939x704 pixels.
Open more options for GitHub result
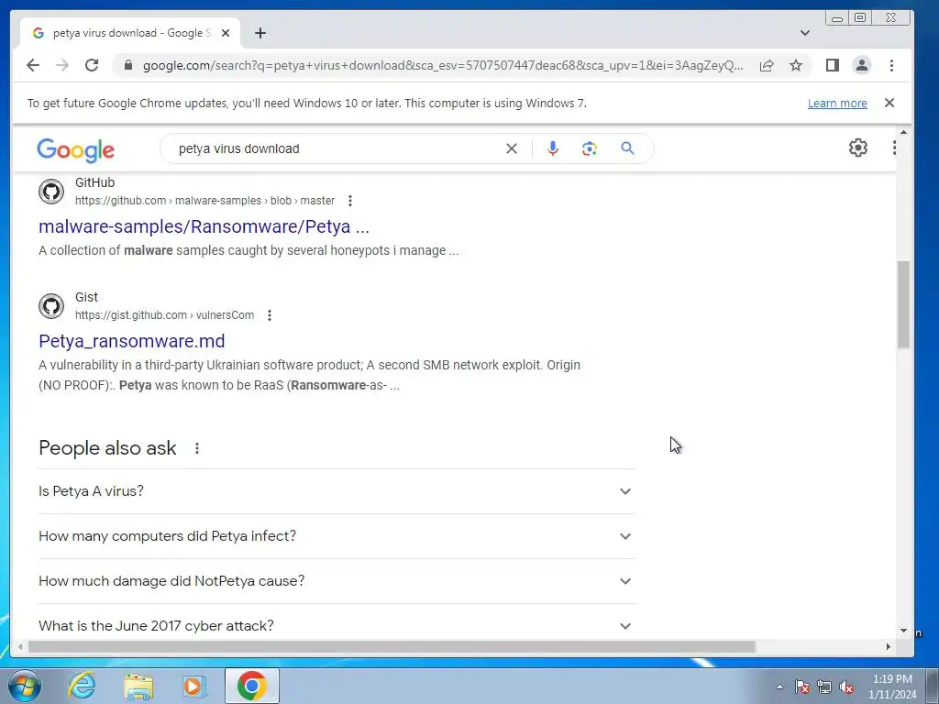coord(349,201)
